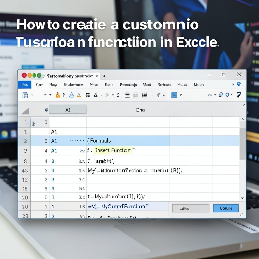Click the gray Lehio button
This screenshot has height=259, width=259.
(191, 208)
